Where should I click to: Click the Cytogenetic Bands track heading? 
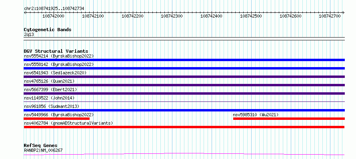[x=48, y=30]
